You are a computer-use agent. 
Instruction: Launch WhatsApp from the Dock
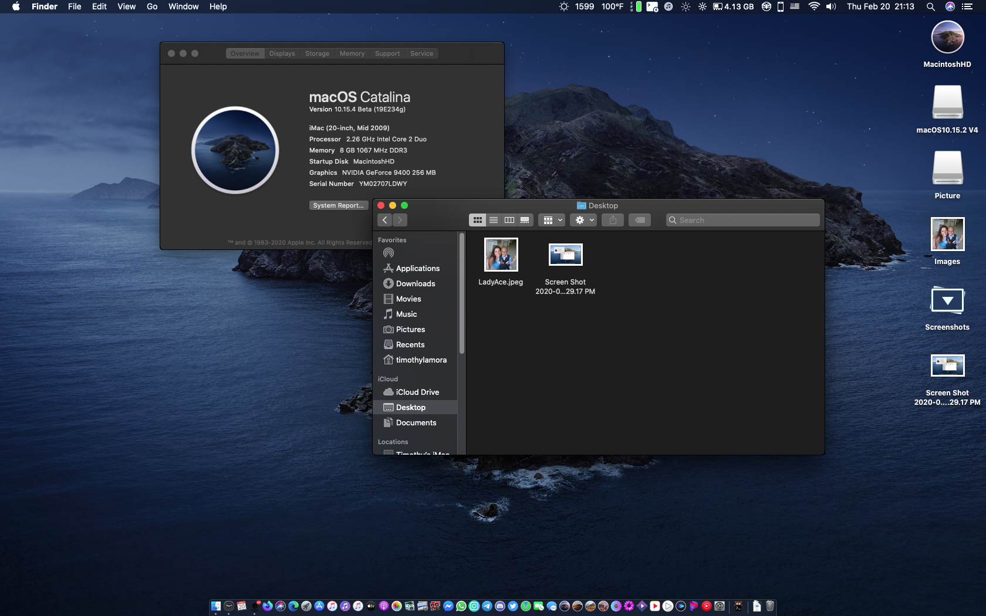click(461, 606)
